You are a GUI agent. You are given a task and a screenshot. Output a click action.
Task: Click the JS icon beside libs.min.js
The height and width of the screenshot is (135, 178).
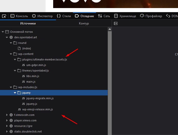click(23, 76)
